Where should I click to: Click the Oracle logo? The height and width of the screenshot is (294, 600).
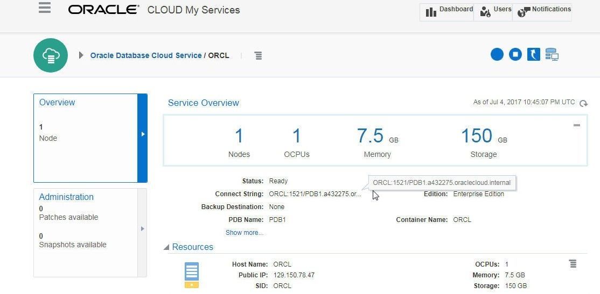tap(104, 10)
